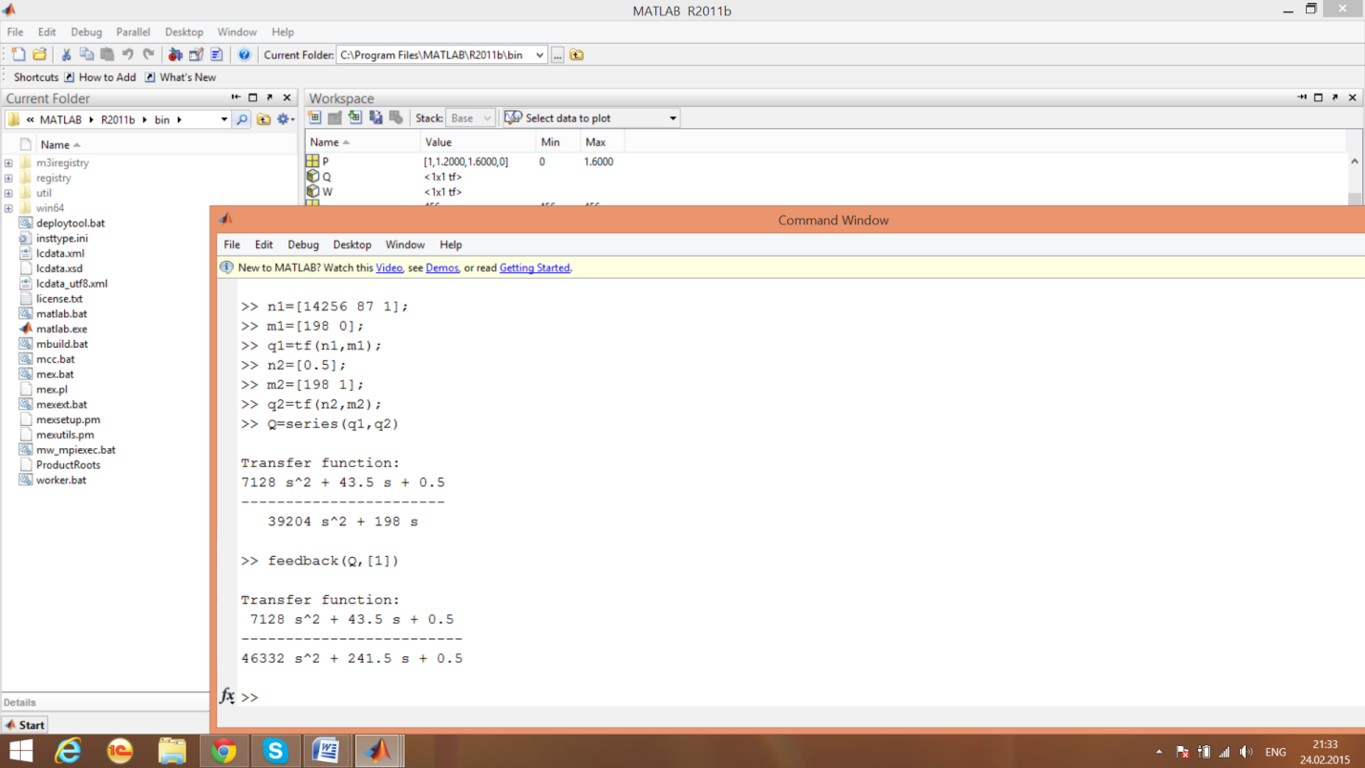Sort by Name column in Workspace
The image size is (1365, 768).
[330, 142]
